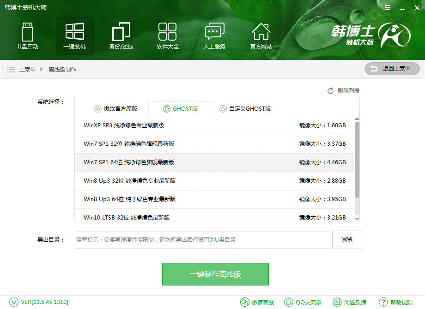This screenshot has height=309, width=425.
Task: Browse for export folder with 浏览
Action: tap(347, 239)
